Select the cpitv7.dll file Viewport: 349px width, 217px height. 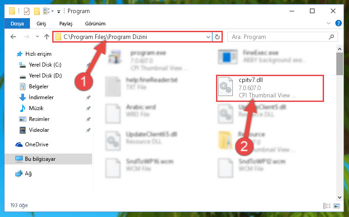coord(270,88)
